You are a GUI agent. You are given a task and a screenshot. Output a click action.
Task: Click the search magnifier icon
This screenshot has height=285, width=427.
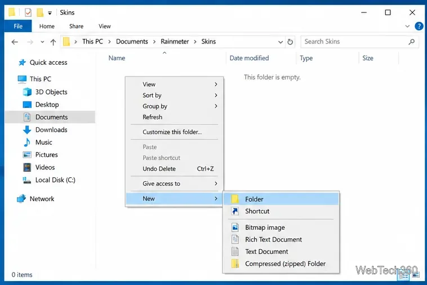coord(411,42)
